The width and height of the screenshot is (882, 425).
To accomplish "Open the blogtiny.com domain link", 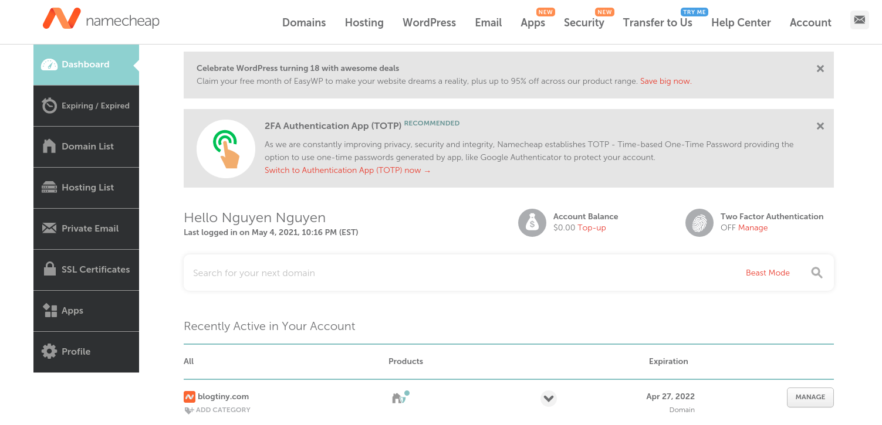I will 223,396.
